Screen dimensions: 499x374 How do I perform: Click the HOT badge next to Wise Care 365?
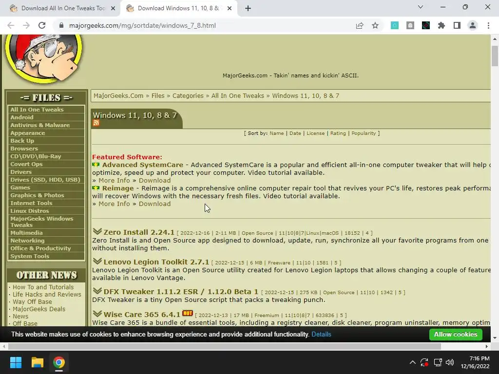(188, 313)
